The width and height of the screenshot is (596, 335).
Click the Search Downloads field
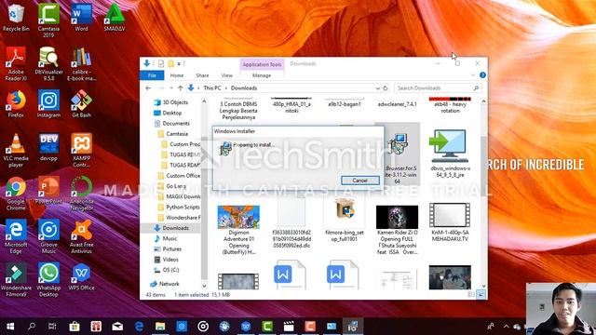[437, 88]
